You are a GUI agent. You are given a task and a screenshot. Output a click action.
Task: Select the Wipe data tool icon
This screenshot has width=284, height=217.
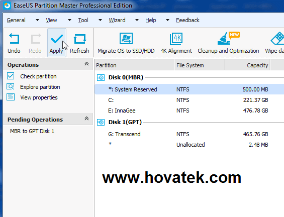(277, 38)
